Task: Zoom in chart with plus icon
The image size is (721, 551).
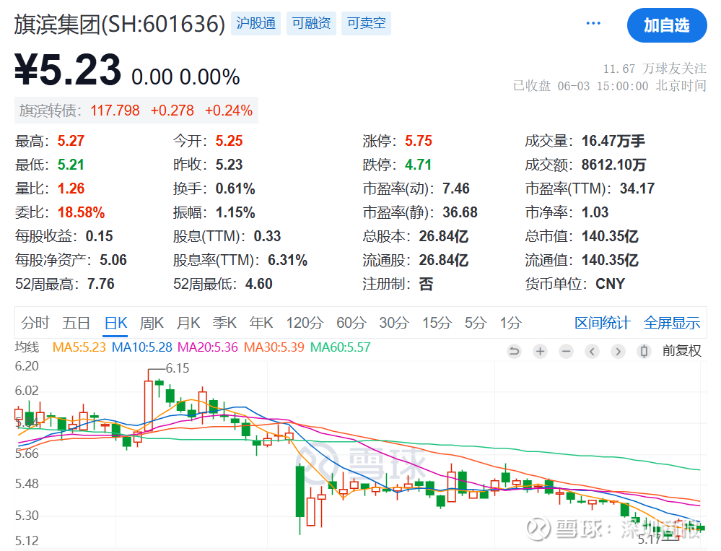Action: [x=541, y=352]
